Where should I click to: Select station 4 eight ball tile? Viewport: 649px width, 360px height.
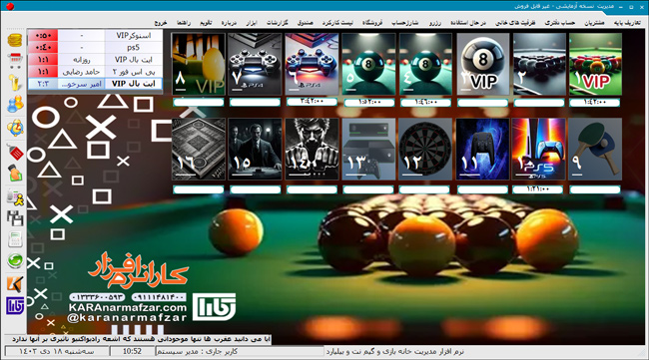425,65
